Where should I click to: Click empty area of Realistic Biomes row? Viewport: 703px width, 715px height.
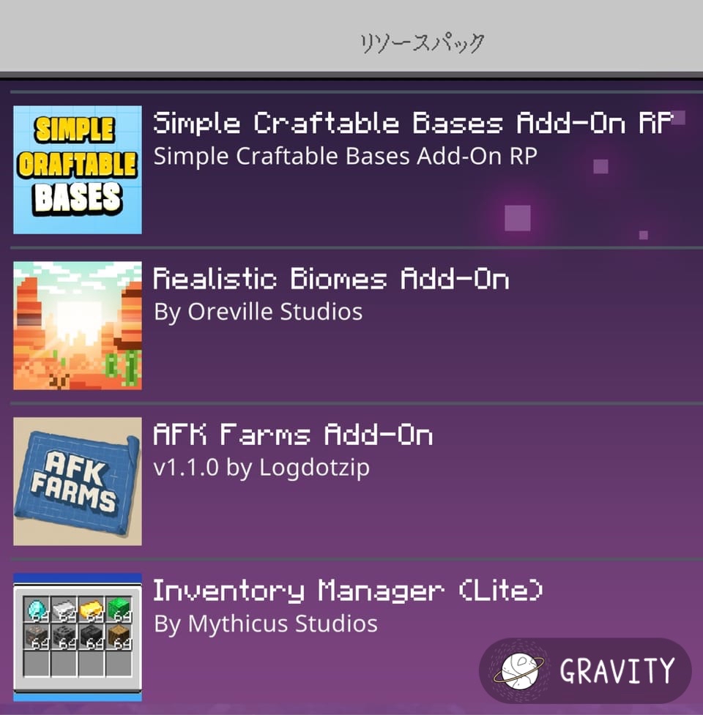(x=502, y=356)
